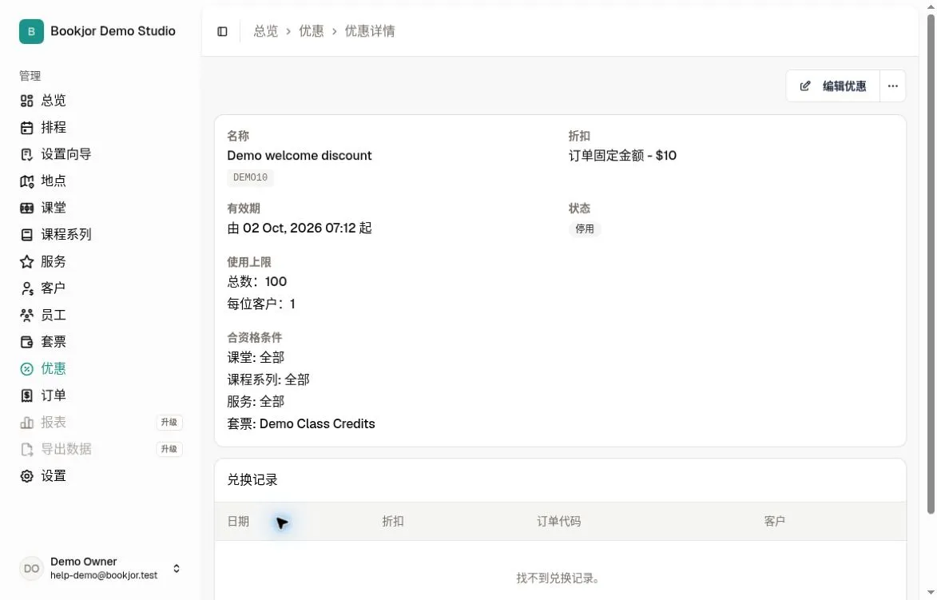The image size is (937, 600).
Task: Click the 找不到兑换记录 message
Action: coord(558,578)
